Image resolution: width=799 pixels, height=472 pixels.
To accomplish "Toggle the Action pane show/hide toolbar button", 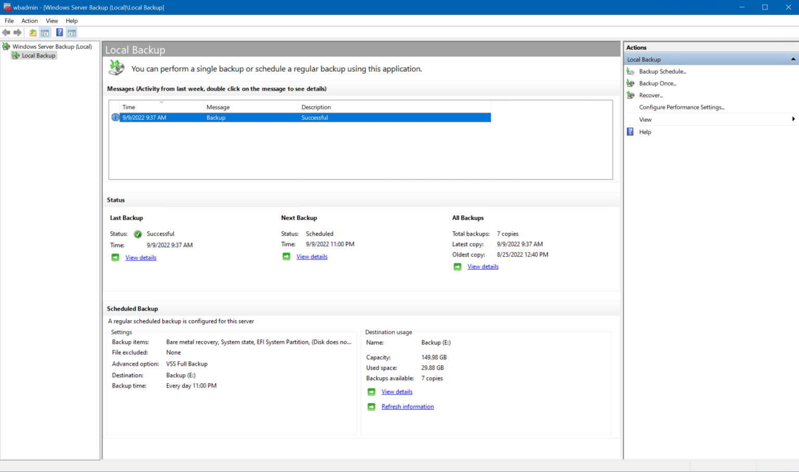I will (x=71, y=32).
